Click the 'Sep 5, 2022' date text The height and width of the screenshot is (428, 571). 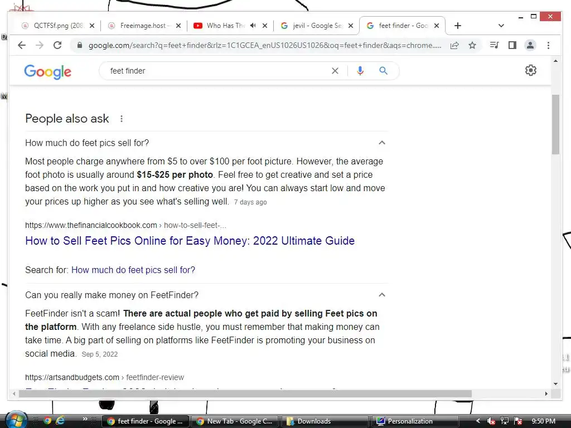click(x=99, y=354)
